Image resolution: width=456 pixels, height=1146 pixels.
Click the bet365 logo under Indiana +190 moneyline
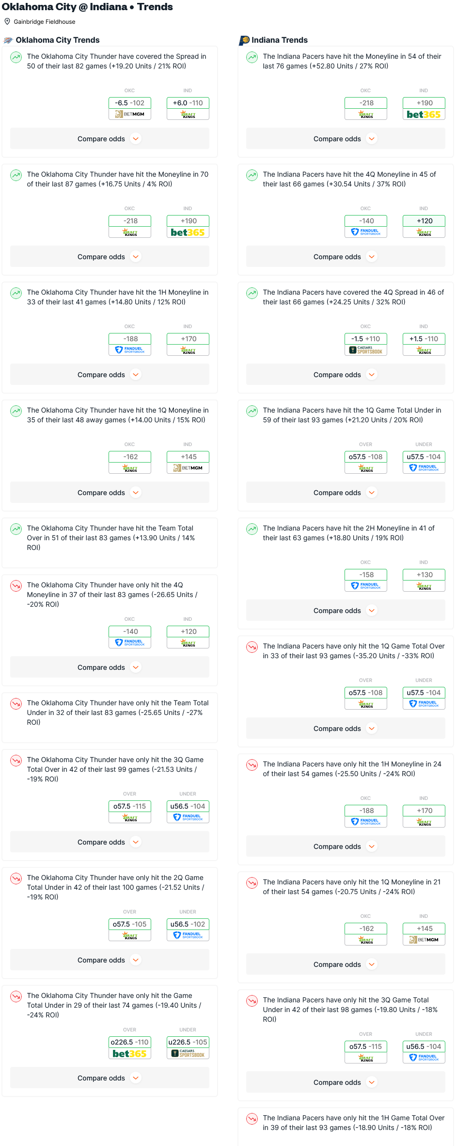(x=424, y=115)
